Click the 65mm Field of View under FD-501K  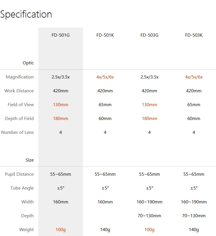pos(105,105)
